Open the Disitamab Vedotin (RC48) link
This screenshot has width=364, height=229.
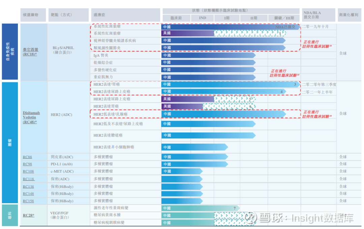(31, 117)
